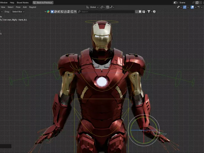Click the magnifier icon beside Search

click(79, 11)
